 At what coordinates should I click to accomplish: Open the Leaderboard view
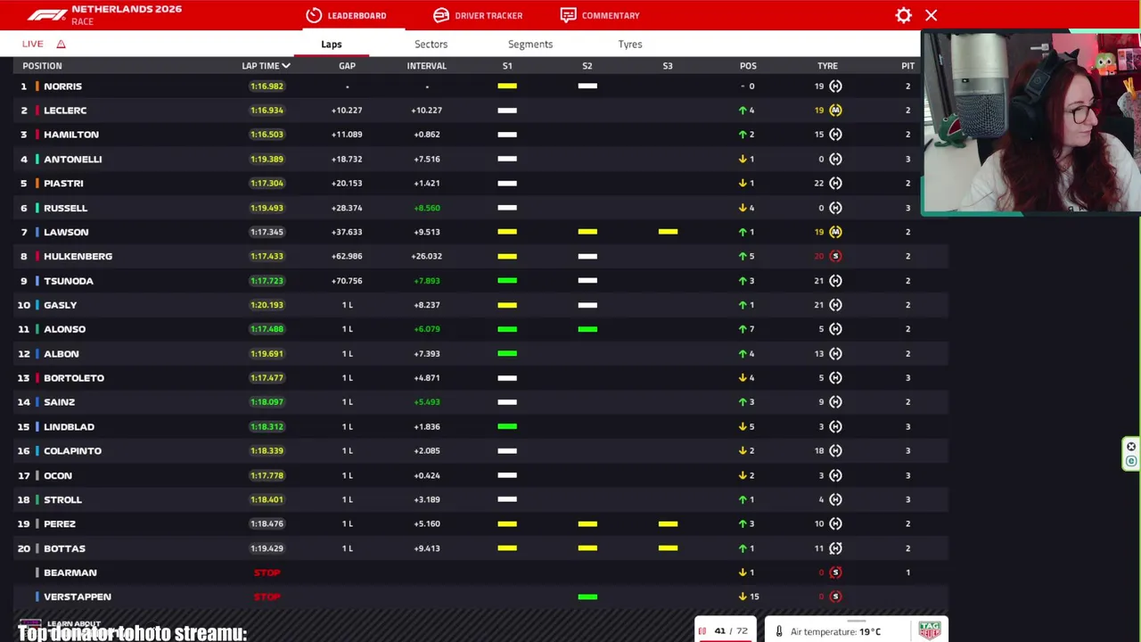click(x=346, y=15)
